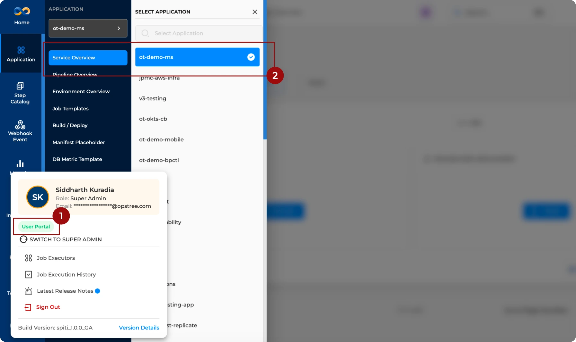The width and height of the screenshot is (576, 342).
Task: Click the blue notification dot
Action: [x=98, y=291]
